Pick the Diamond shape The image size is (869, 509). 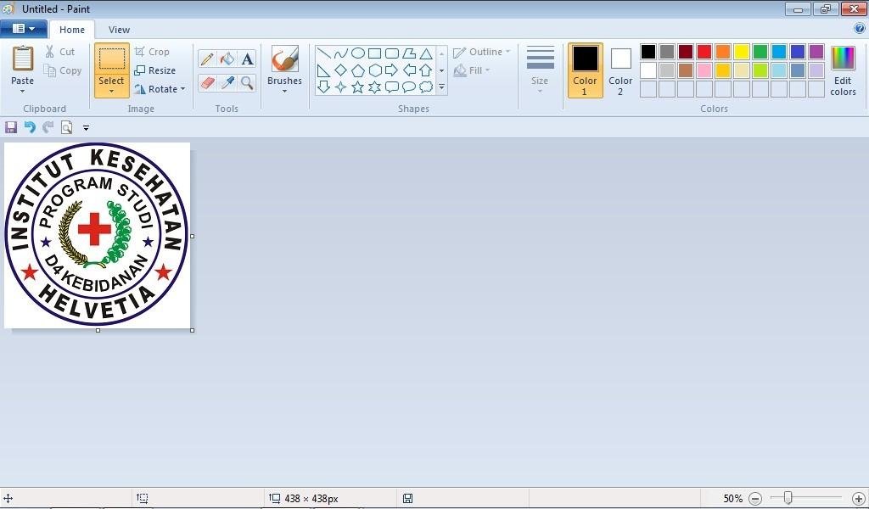click(x=341, y=70)
